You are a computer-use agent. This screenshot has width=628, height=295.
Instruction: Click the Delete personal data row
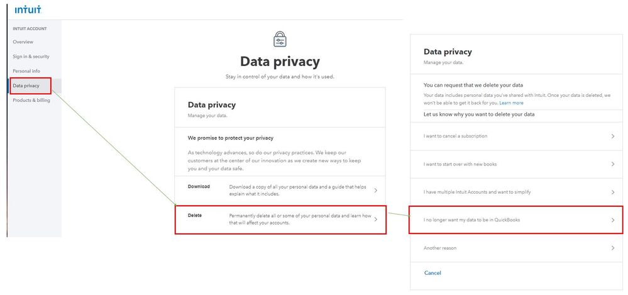tap(280, 219)
